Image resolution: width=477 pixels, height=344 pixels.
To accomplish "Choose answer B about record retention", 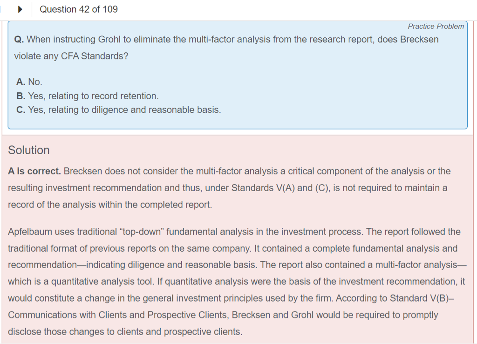I will [x=88, y=96].
